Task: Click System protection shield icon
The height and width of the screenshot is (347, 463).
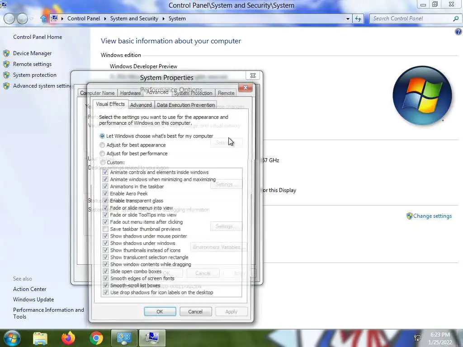Action: [6, 75]
